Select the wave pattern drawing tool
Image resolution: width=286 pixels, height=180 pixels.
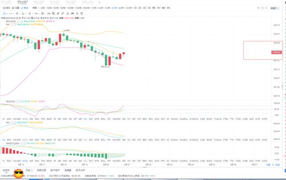36,13
